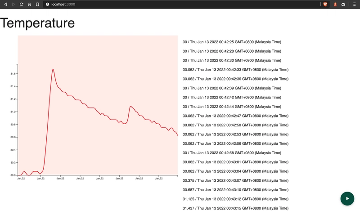Click the orange extension icon in toolbar
The width and height of the screenshot is (360, 215).
pyautogui.click(x=335, y=4)
